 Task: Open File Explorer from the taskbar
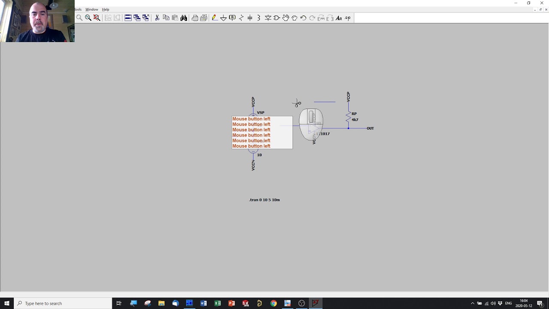[161, 303]
